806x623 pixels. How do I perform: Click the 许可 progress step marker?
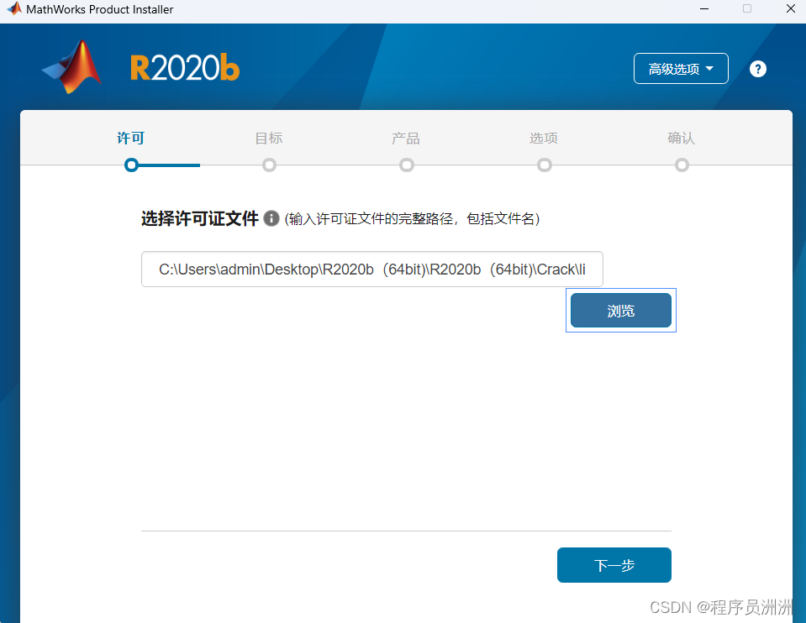pyautogui.click(x=132, y=165)
